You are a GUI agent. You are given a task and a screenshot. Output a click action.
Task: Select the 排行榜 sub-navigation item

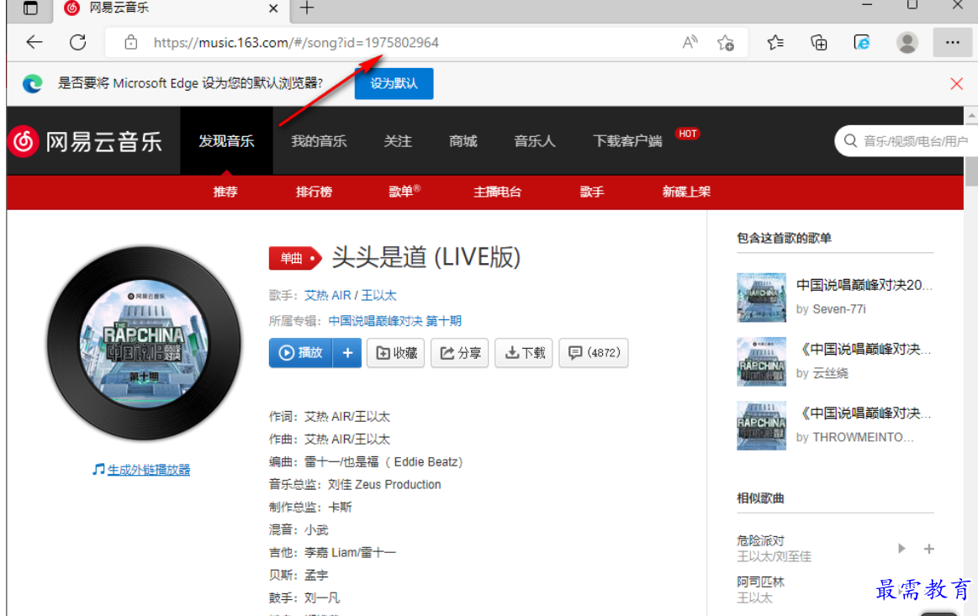(x=314, y=192)
